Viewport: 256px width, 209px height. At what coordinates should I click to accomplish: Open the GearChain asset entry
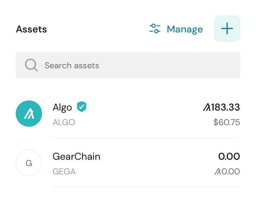[x=128, y=163]
